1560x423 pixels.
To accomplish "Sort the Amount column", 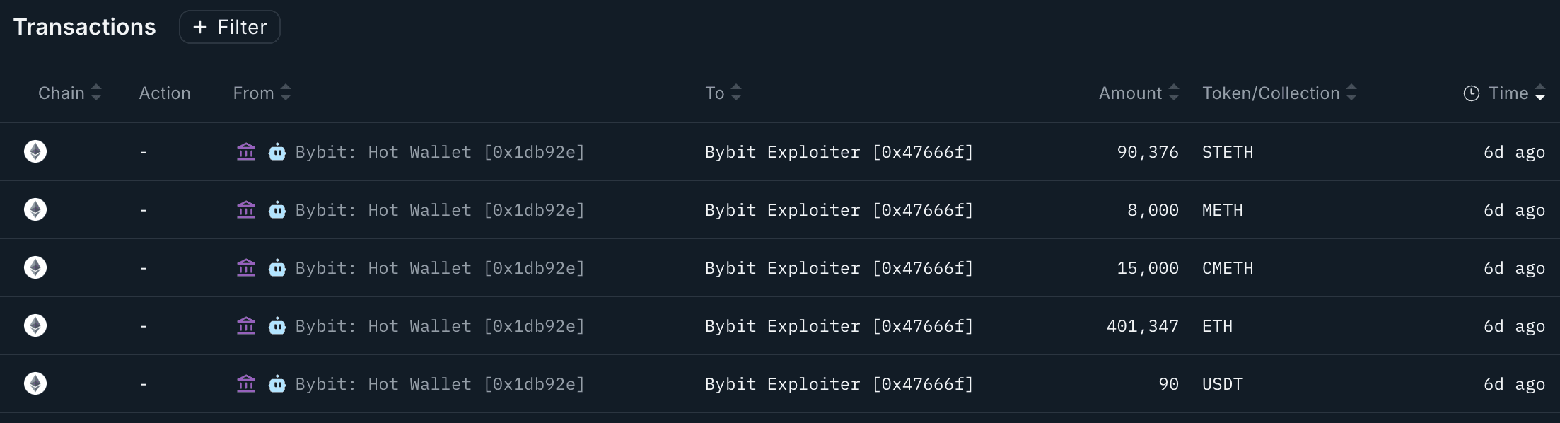I will 1173,93.
